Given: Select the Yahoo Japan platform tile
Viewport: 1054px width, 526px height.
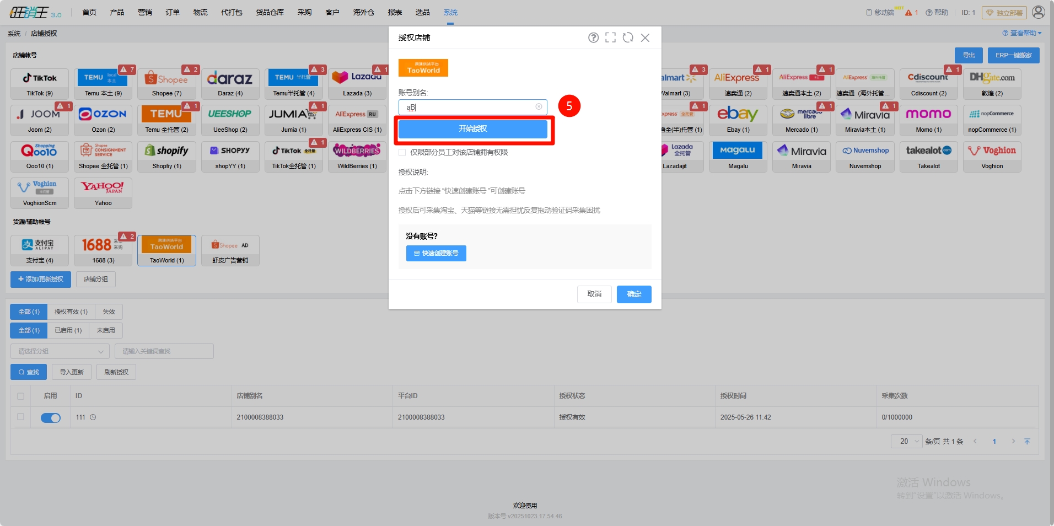Looking at the screenshot, I should pos(103,192).
